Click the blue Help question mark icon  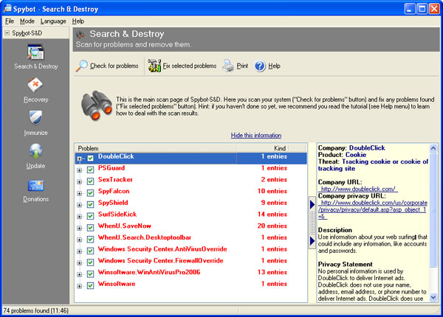260,66
